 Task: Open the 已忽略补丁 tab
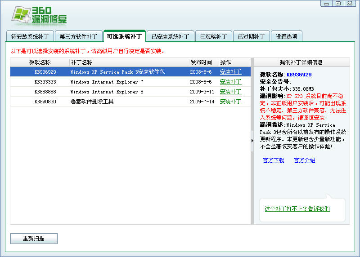[x=213, y=36]
